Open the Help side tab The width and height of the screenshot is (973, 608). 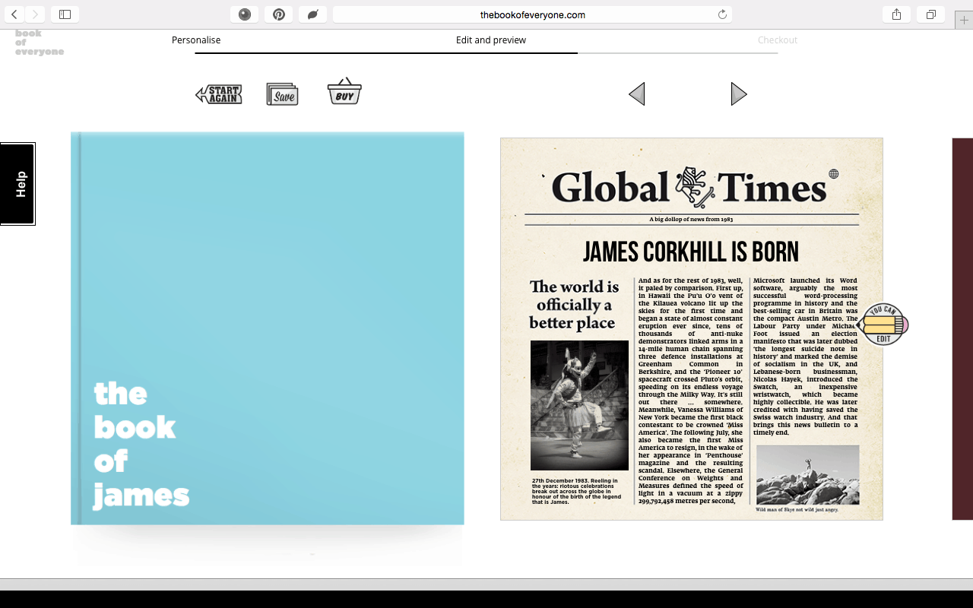click(17, 184)
